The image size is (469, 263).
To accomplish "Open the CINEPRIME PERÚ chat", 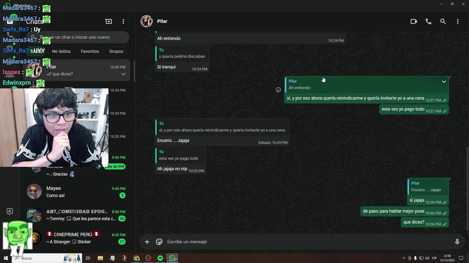I will [x=76, y=238].
